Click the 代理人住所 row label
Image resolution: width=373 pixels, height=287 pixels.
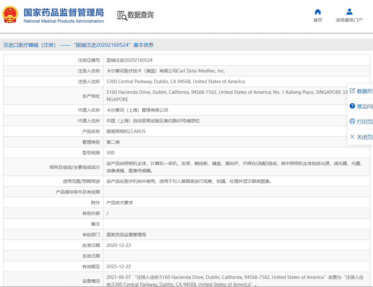pyautogui.click(x=89, y=121)
